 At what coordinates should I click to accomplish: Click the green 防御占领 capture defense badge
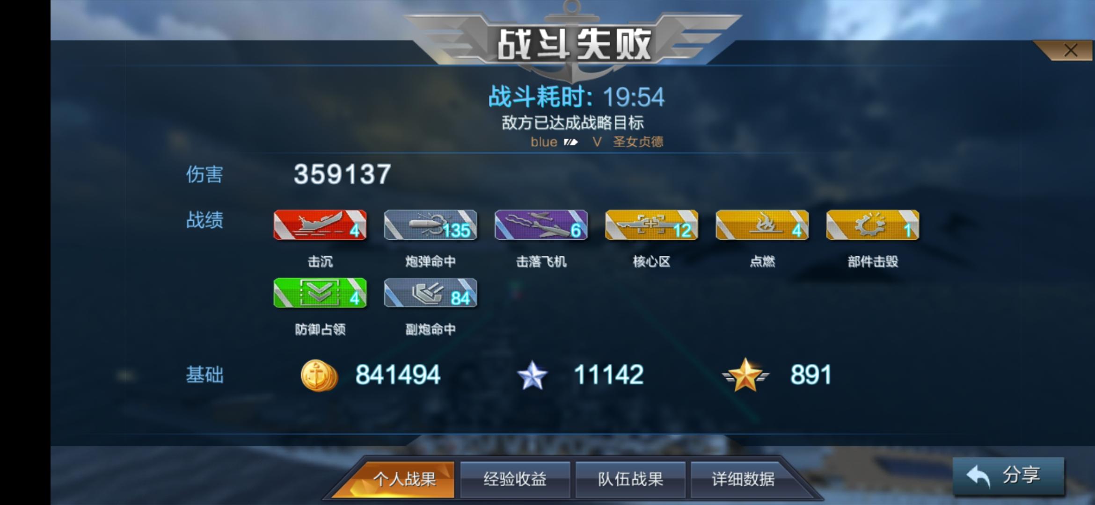pyautogui.click(x=320, y=293)
